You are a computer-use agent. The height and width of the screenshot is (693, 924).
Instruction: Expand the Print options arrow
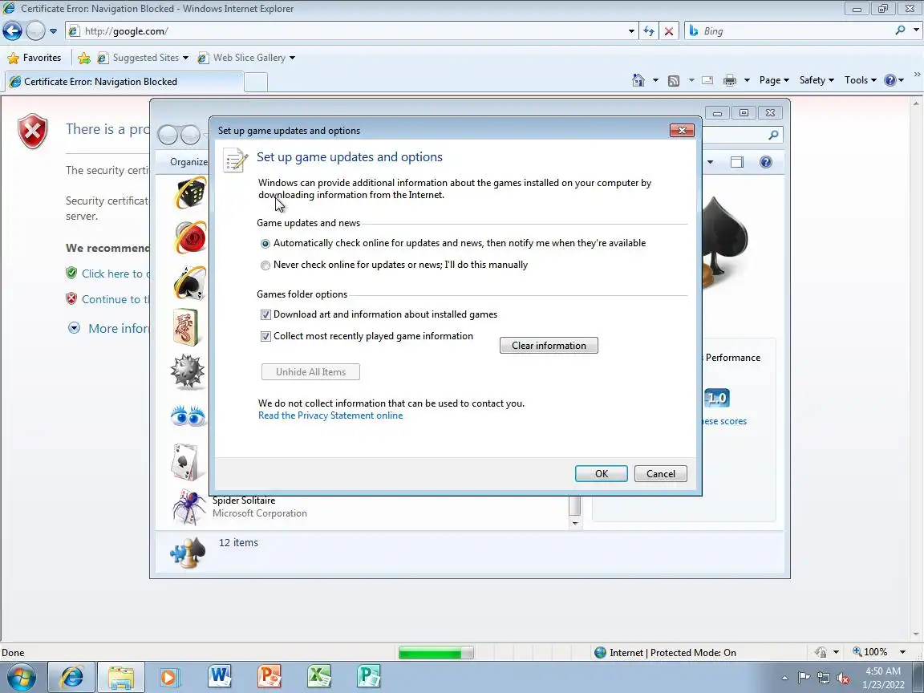click(x=747, y=81)
